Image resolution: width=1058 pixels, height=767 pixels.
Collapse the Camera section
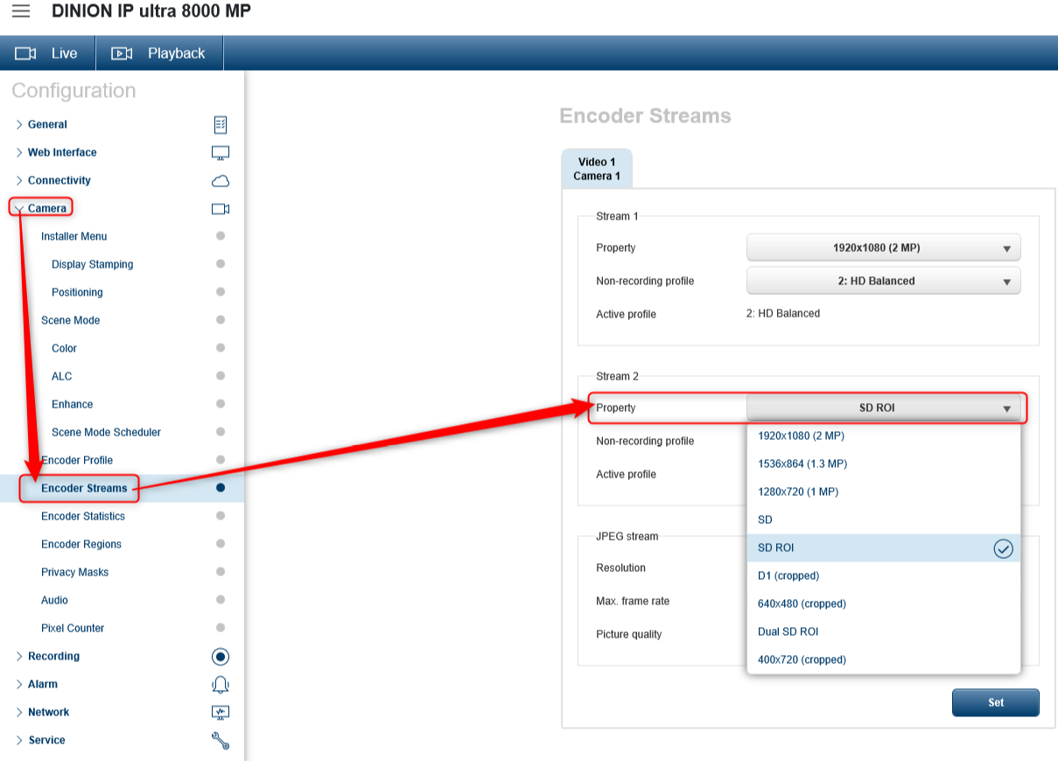18,208
